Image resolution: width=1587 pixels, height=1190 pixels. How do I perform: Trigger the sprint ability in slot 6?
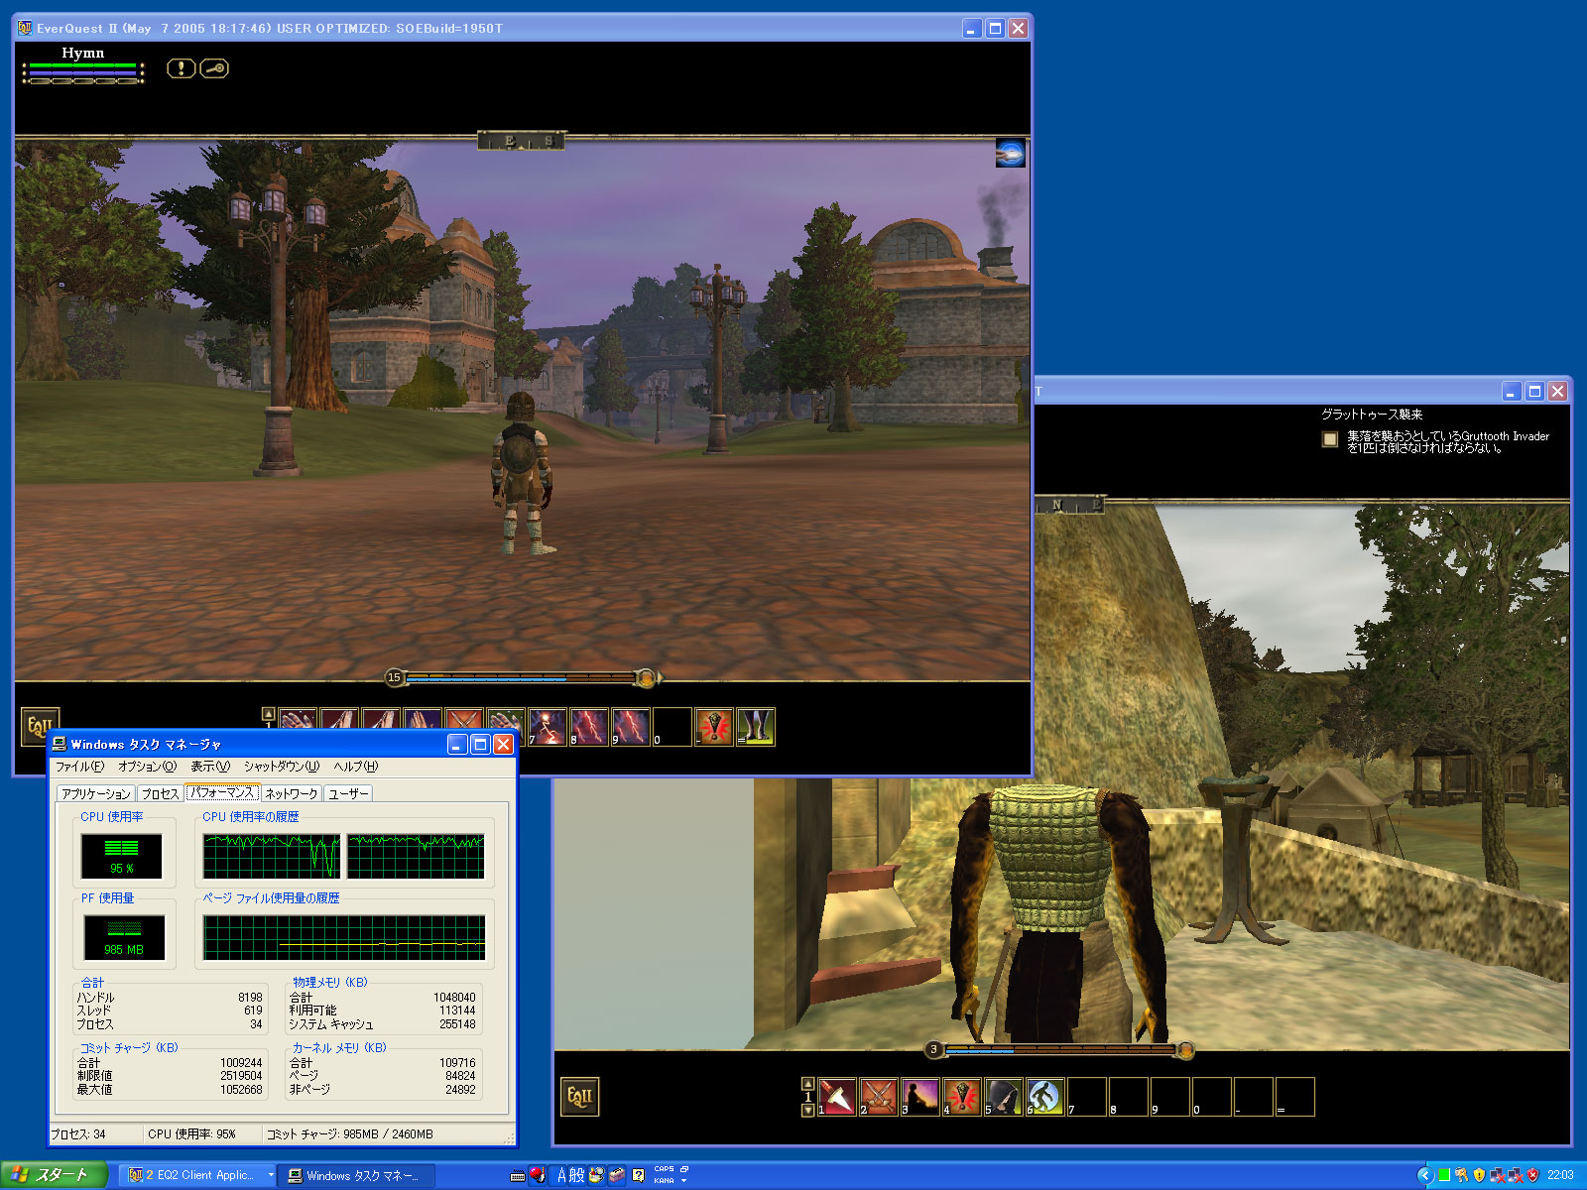tap(1044, 1097)
